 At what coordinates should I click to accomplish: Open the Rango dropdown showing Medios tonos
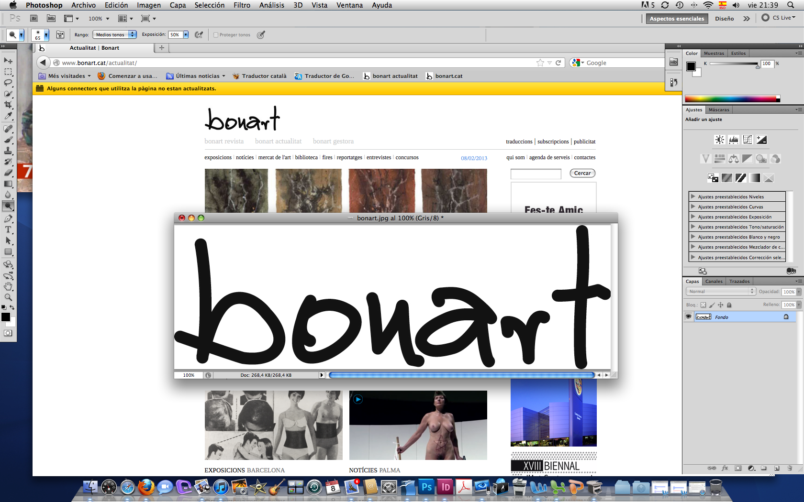tap(114, 34)
